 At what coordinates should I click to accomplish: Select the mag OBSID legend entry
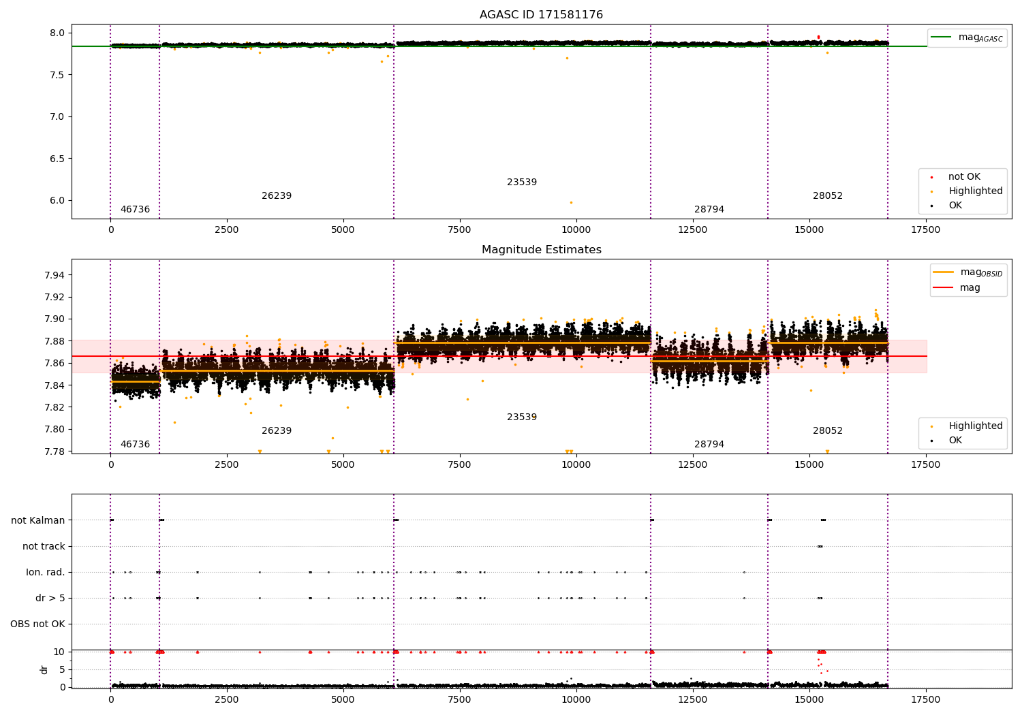click(968, 272)
